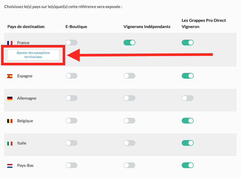Image resolution: width=241 pixels, height=179 pixels.
Task: Enable Vignerons Indépendants toggle for Belgique
Action: point(129,121)
